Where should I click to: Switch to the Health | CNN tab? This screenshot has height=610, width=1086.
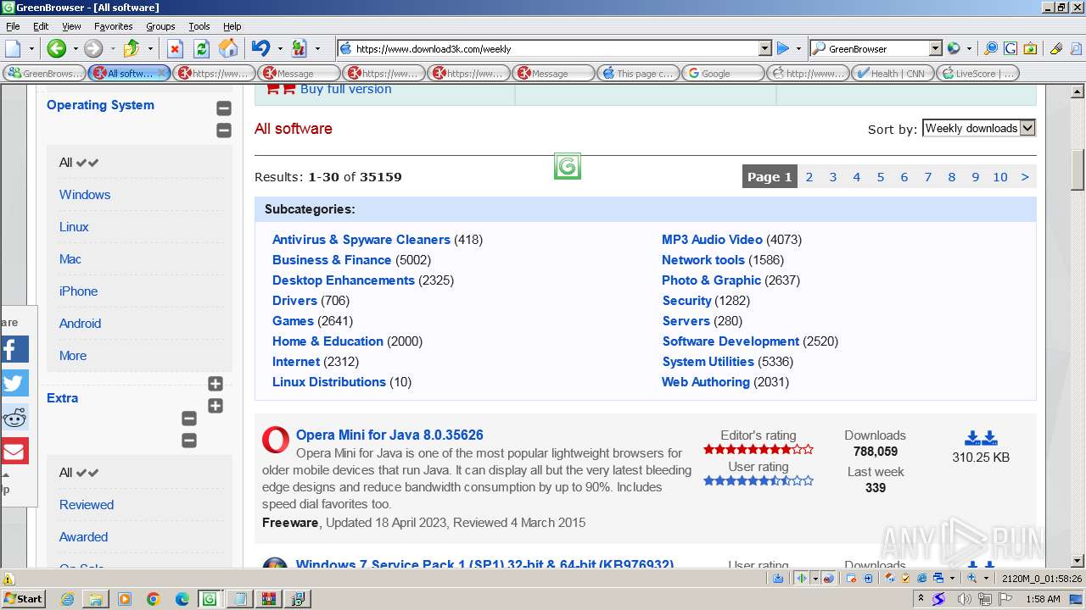[x=893, y=73]
